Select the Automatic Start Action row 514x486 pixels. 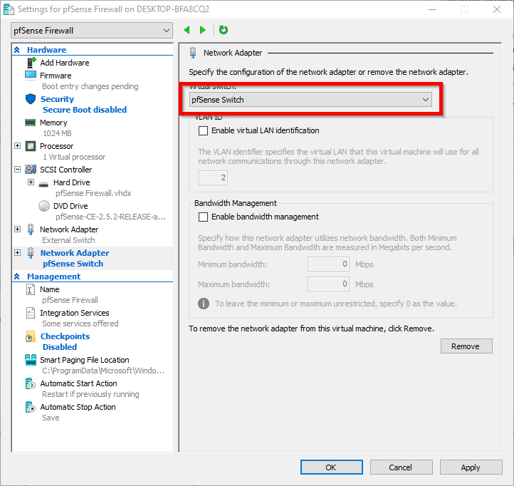click(79, 383)
